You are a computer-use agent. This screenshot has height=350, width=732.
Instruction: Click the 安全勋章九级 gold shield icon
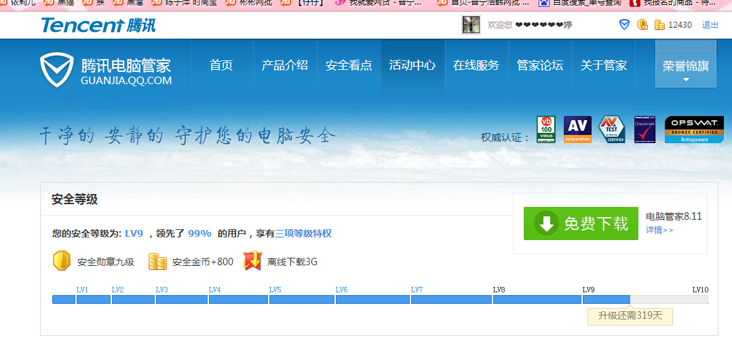[62, 261]
